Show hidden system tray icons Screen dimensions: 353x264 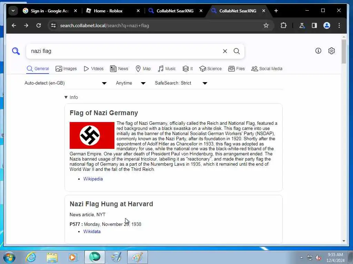pos(301,257)
